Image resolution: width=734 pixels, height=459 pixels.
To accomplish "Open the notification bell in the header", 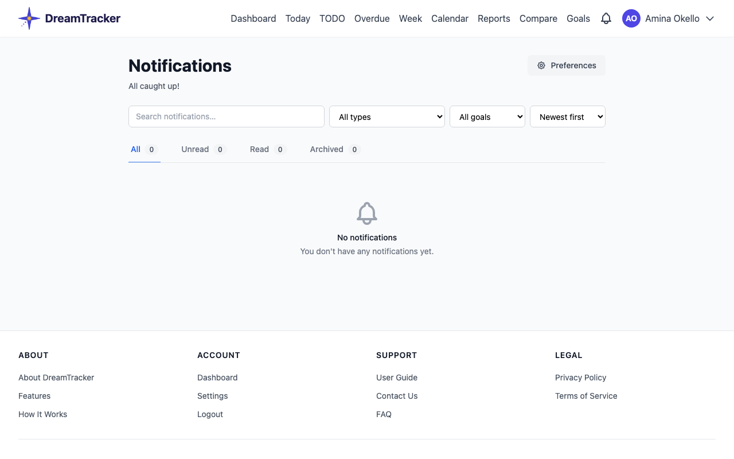I will click(x=606, y=18).
